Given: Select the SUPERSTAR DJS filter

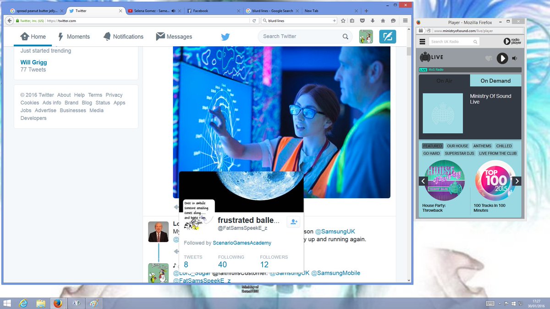Looking at the screenshot, I should [x=460, y=153].
